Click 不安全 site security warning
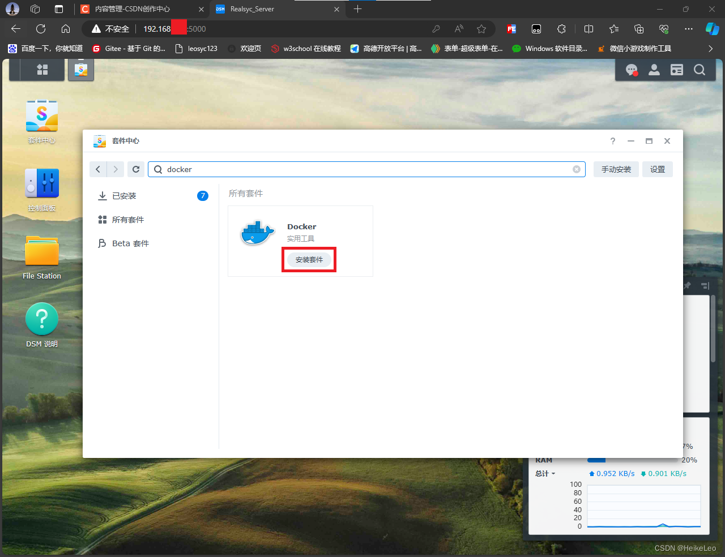725x557 pixels. coord(111,29)
